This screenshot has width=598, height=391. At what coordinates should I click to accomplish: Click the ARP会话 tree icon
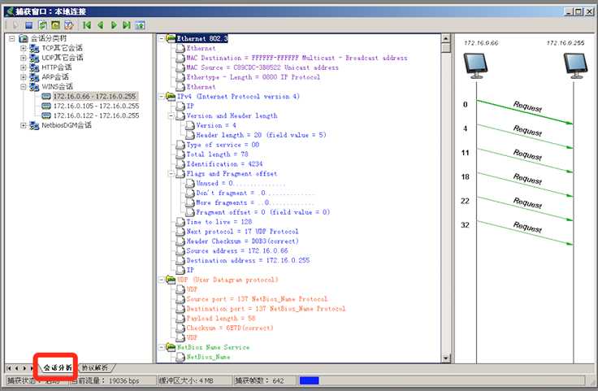[x=34, y=77]
